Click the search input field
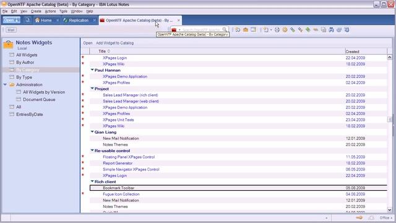 click(x=202, y=30)
